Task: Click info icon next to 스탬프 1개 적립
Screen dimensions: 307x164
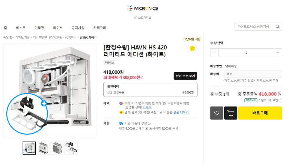Action: [x=280, y=100]
